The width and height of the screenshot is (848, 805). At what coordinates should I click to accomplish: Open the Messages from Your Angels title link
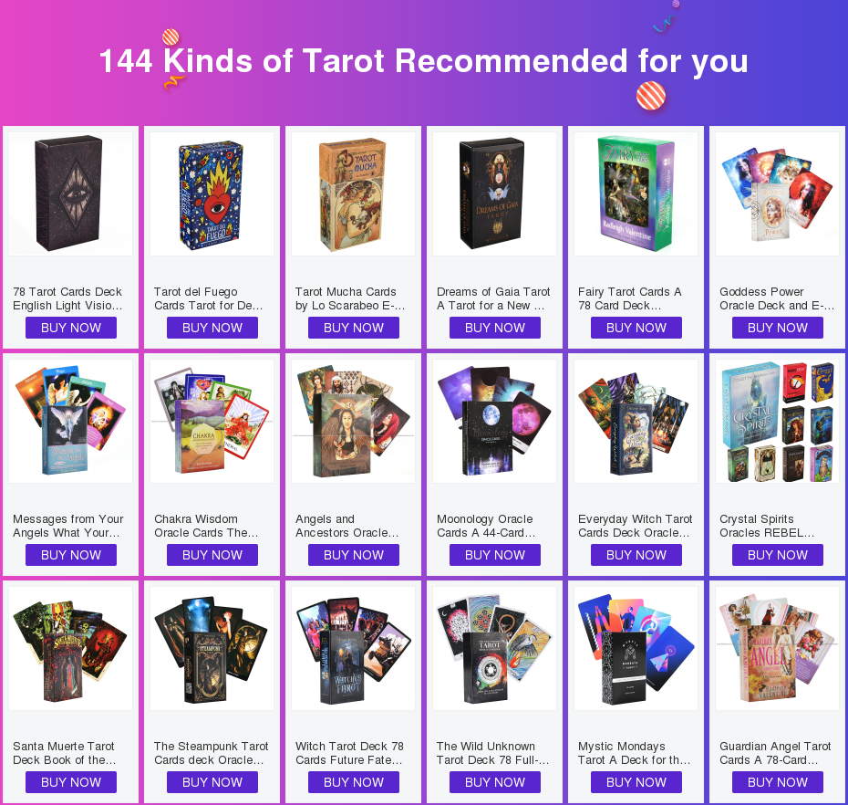point(68,526)
